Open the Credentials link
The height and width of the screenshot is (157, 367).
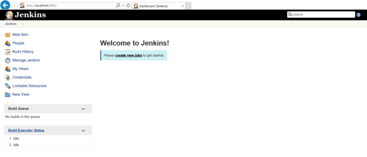pos(22,77)
